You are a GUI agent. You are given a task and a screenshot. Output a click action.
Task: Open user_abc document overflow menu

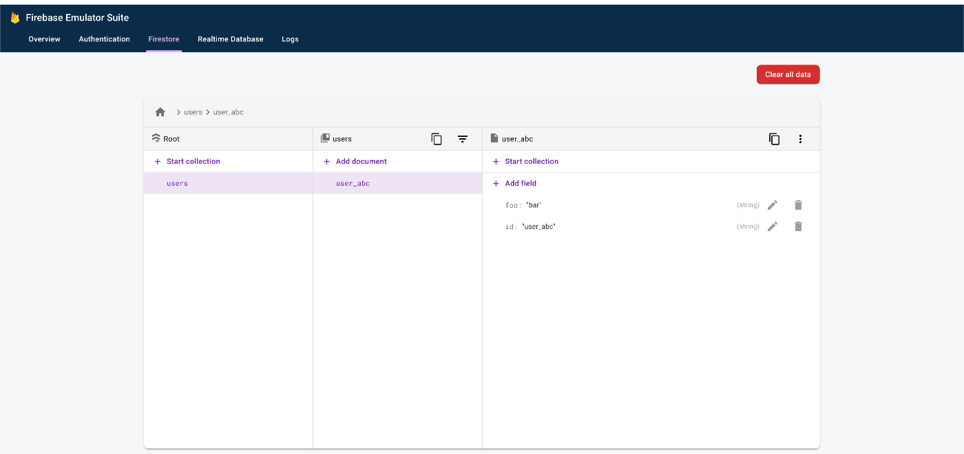800,139
